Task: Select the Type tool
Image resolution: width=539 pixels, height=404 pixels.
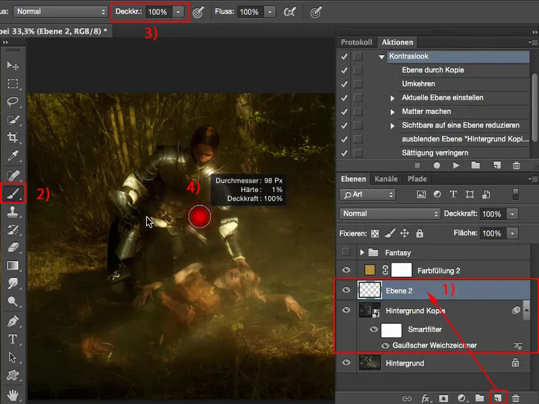Action: 13,339
